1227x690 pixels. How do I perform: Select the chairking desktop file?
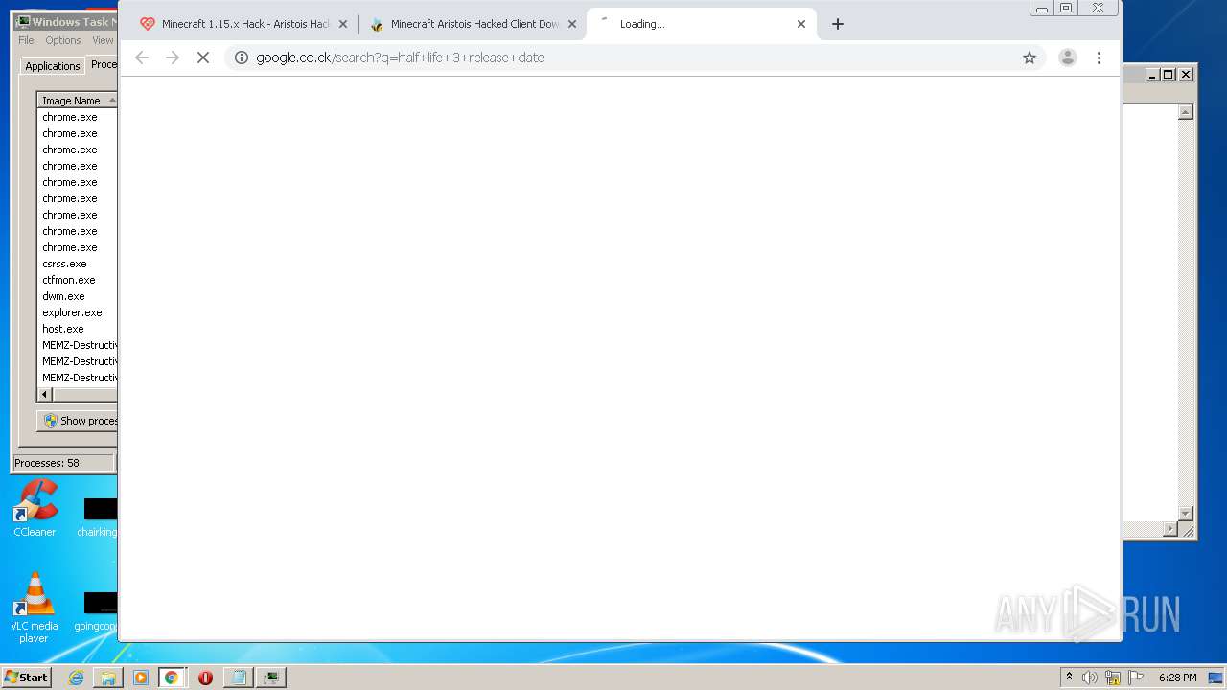[x=99, y=517]
